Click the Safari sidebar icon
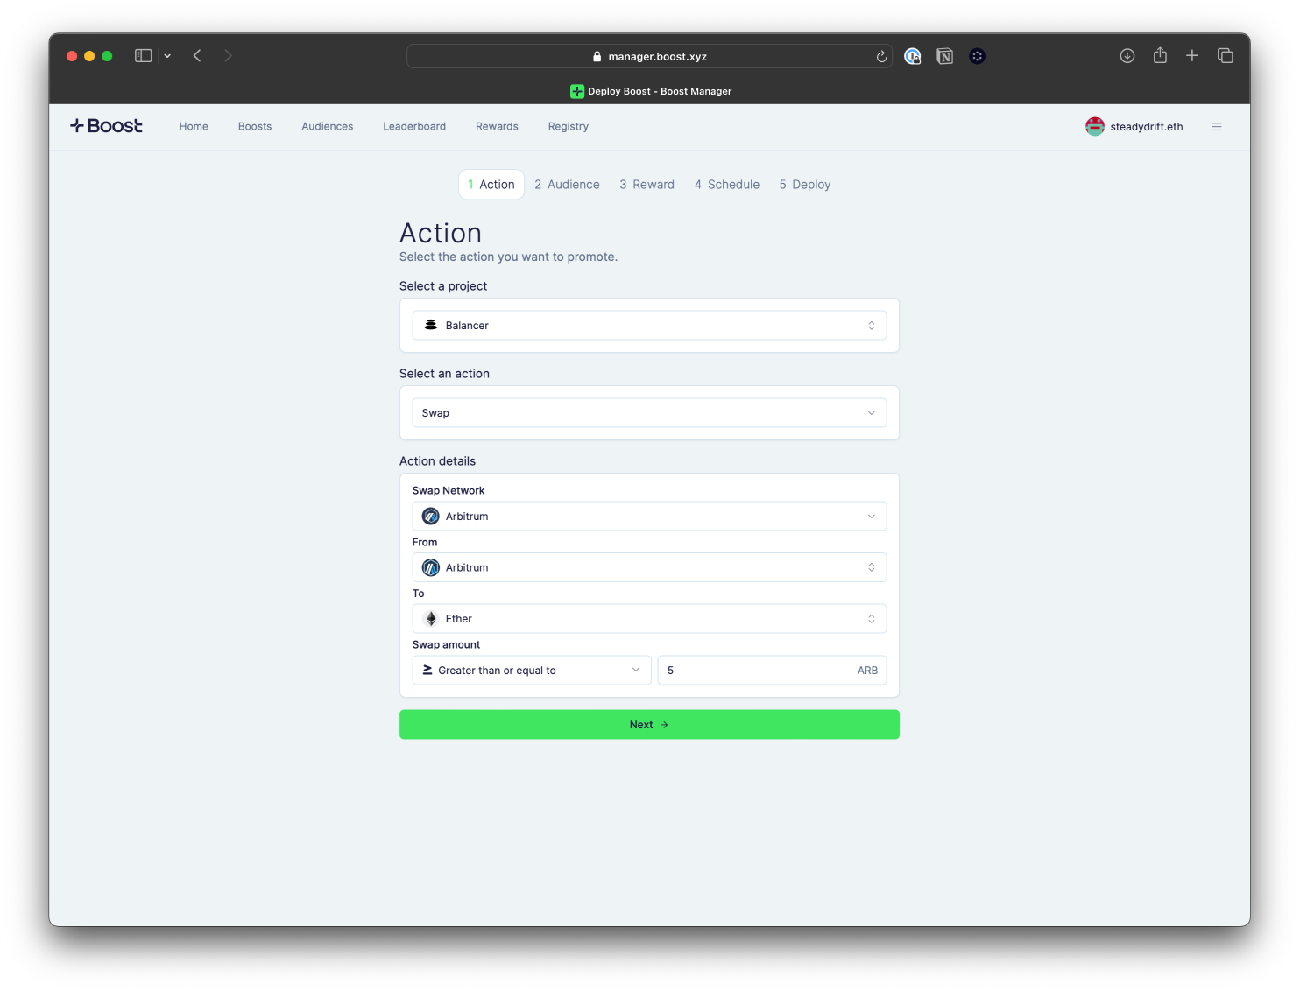This screenshot has height=991, width=1300. [142, 55]
